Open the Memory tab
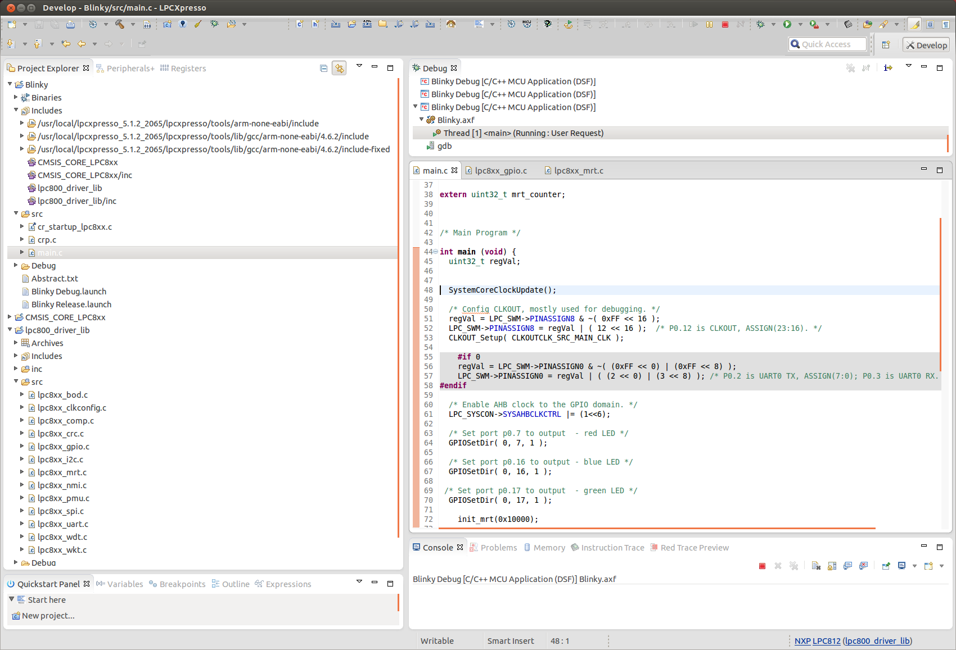 tap(544, 547)
